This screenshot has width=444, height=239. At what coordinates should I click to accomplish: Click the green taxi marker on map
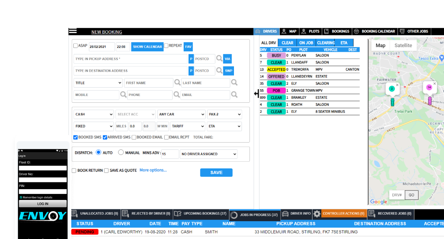392,102
